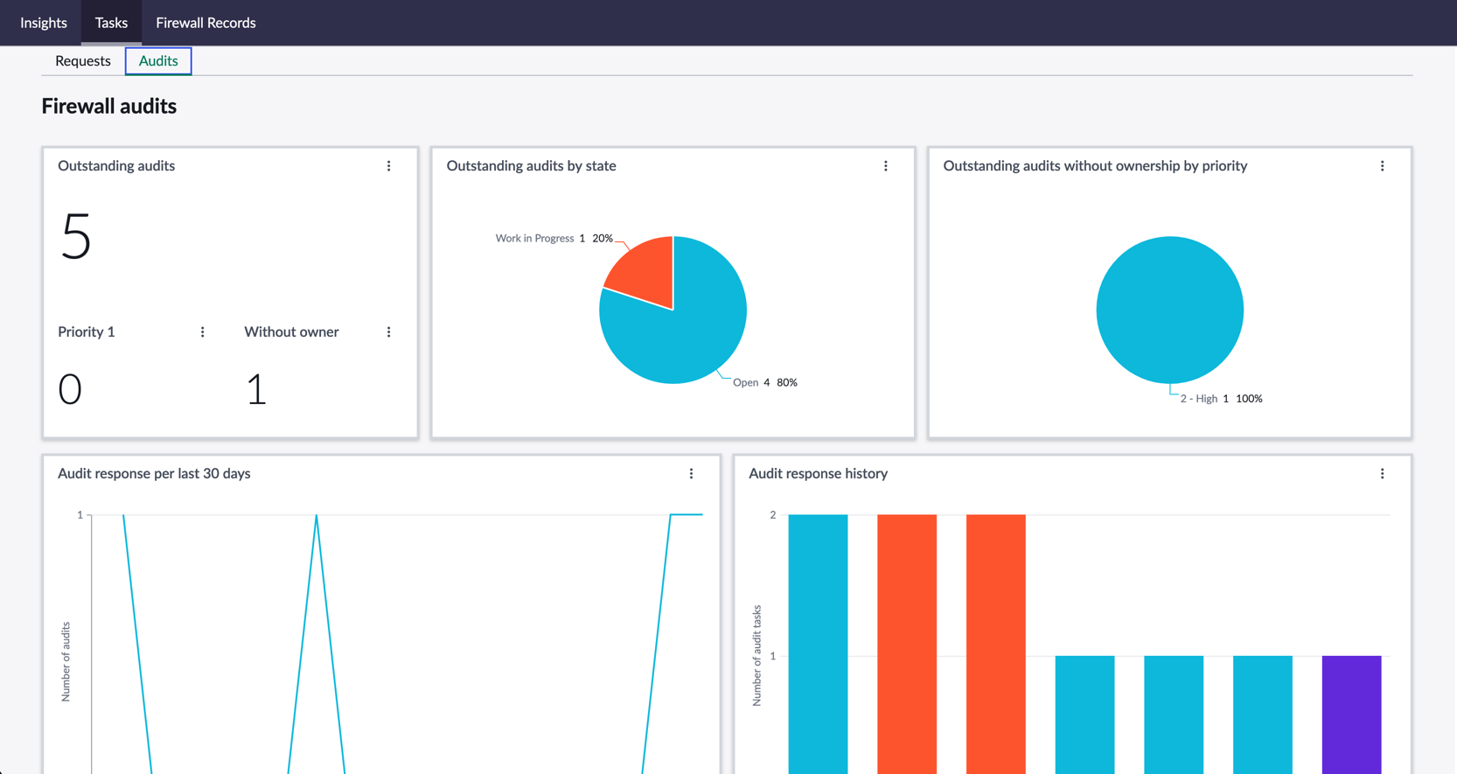
Task: Open options for Audit response history chart
Action: 1383,474
